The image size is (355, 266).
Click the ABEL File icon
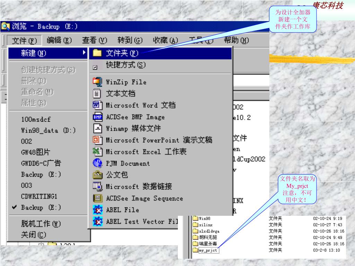[x=97, y=210]
